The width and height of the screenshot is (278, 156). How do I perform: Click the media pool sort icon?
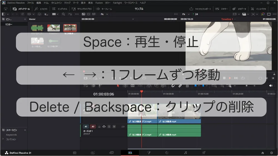[70, 14]
